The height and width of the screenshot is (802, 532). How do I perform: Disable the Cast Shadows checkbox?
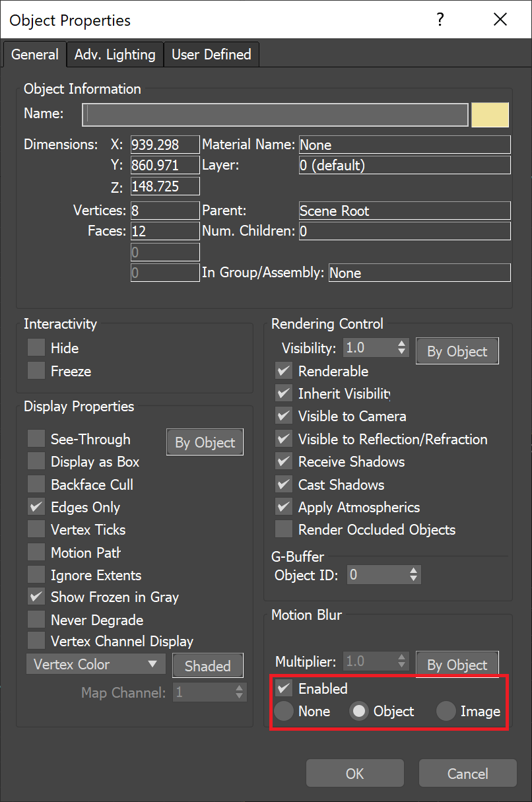284,485
